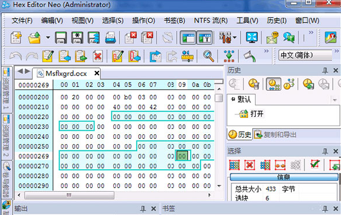Toggle the text pane layout button
341x215 pixels.
pos(204,37)
